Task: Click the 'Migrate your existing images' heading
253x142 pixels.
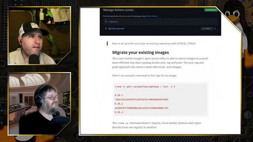Action: 140,52
